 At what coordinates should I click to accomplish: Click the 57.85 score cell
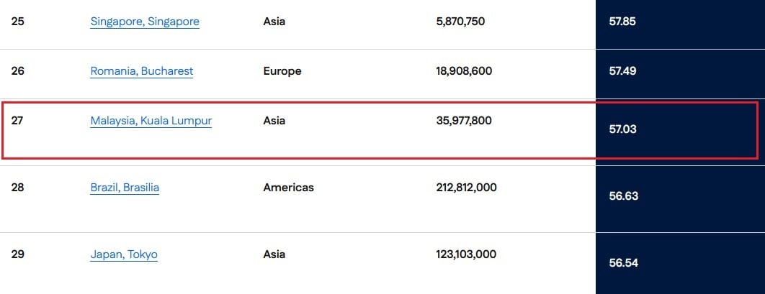click(622, 22)
